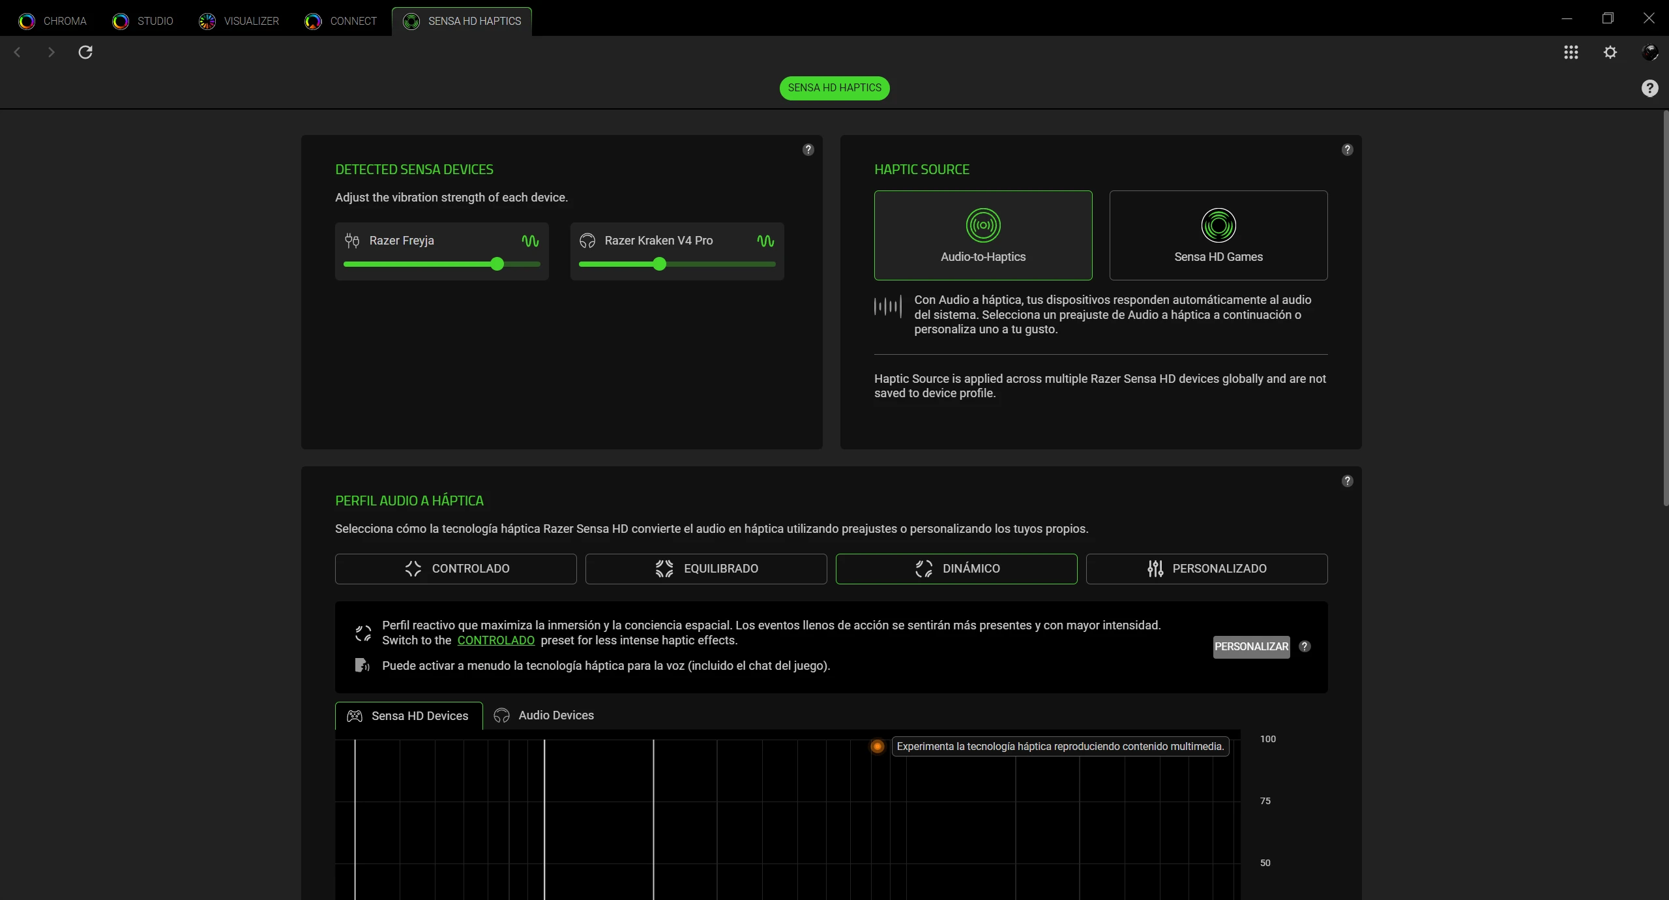Screen dimensions: 1669x900
Task: Switch to the STUDIO tab
Action: [x=143, y=21]
